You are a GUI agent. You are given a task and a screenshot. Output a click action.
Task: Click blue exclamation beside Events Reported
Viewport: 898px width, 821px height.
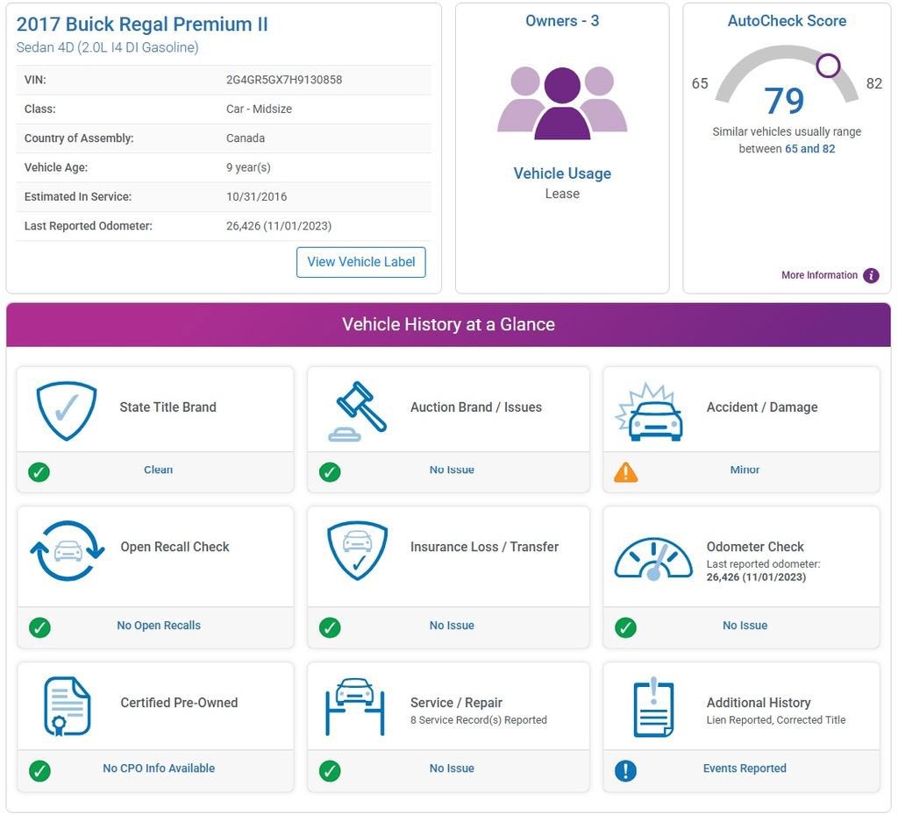click(625, 771)
